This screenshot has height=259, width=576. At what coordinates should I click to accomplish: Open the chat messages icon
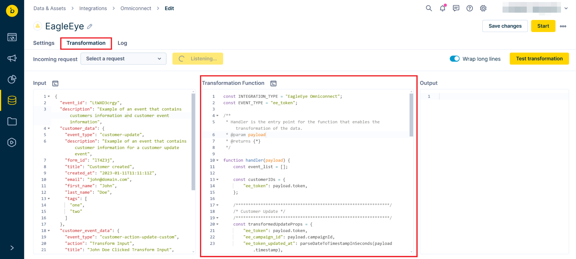click(x=456, y=8)
